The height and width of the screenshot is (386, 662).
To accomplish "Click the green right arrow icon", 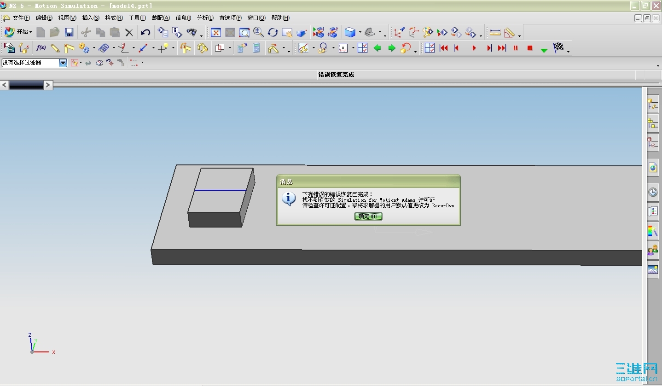I will click(392, 48).
